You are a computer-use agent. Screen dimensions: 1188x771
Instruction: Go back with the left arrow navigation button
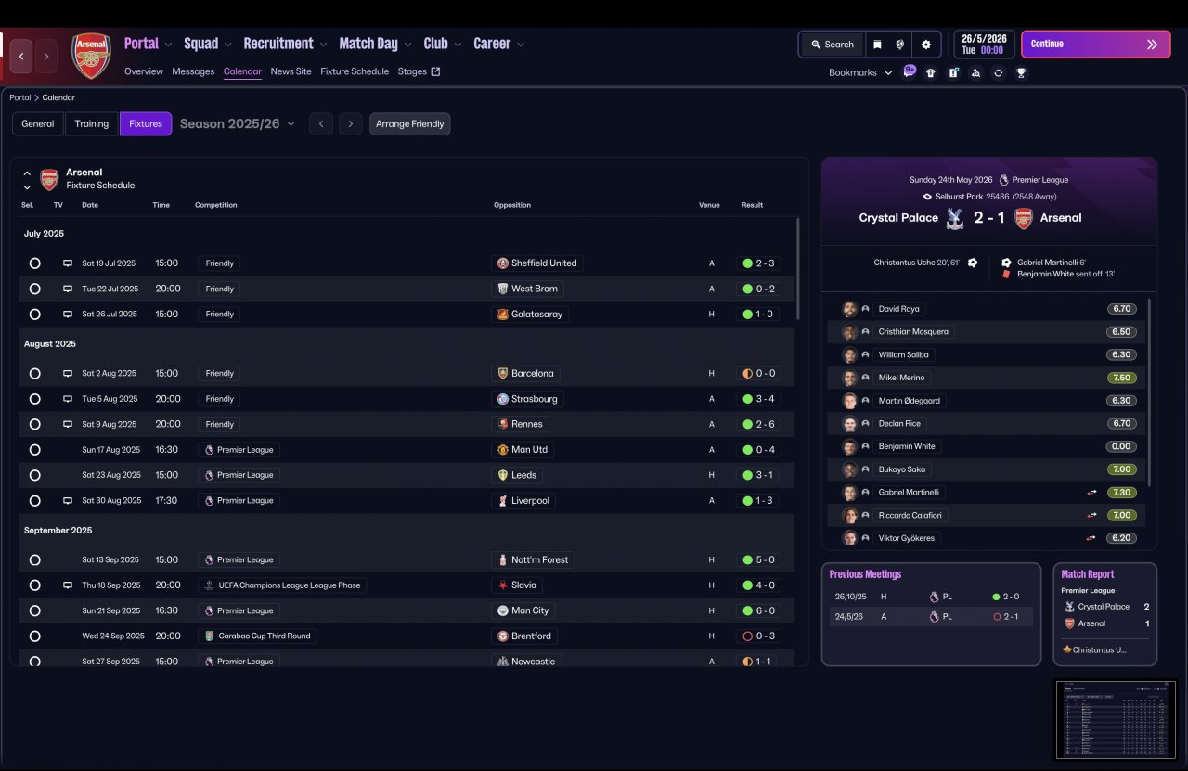[x=21, y=56]
